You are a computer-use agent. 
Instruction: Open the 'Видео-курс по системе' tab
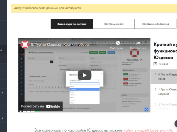[x=72, y=24]
